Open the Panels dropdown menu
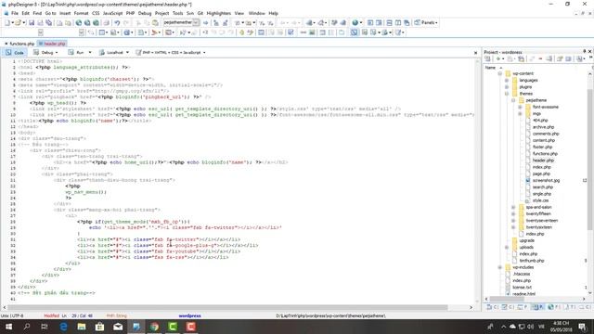Image resolution: width=594 pixels, height=334 pixels. pos(429,22)
